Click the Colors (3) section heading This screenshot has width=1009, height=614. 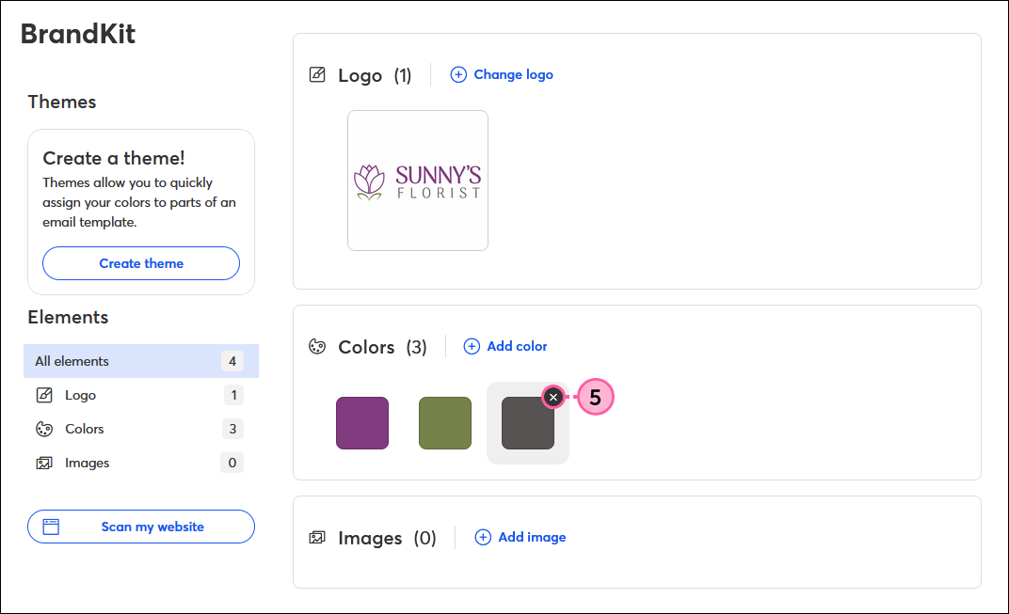[x=382, y=347]
